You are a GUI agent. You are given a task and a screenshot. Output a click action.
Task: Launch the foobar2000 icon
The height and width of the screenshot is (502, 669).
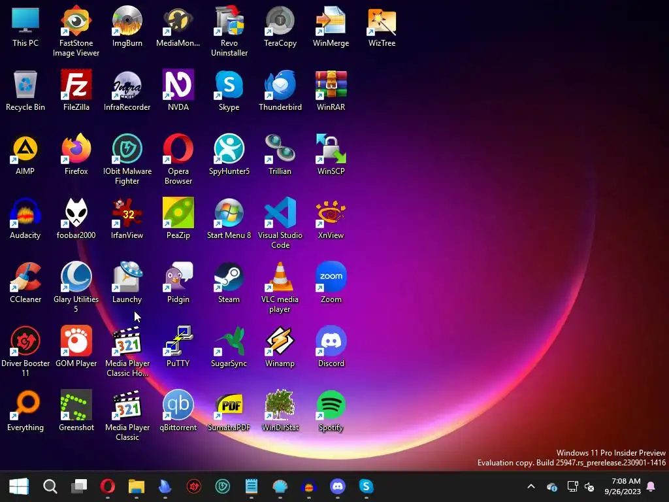[76, 218]
